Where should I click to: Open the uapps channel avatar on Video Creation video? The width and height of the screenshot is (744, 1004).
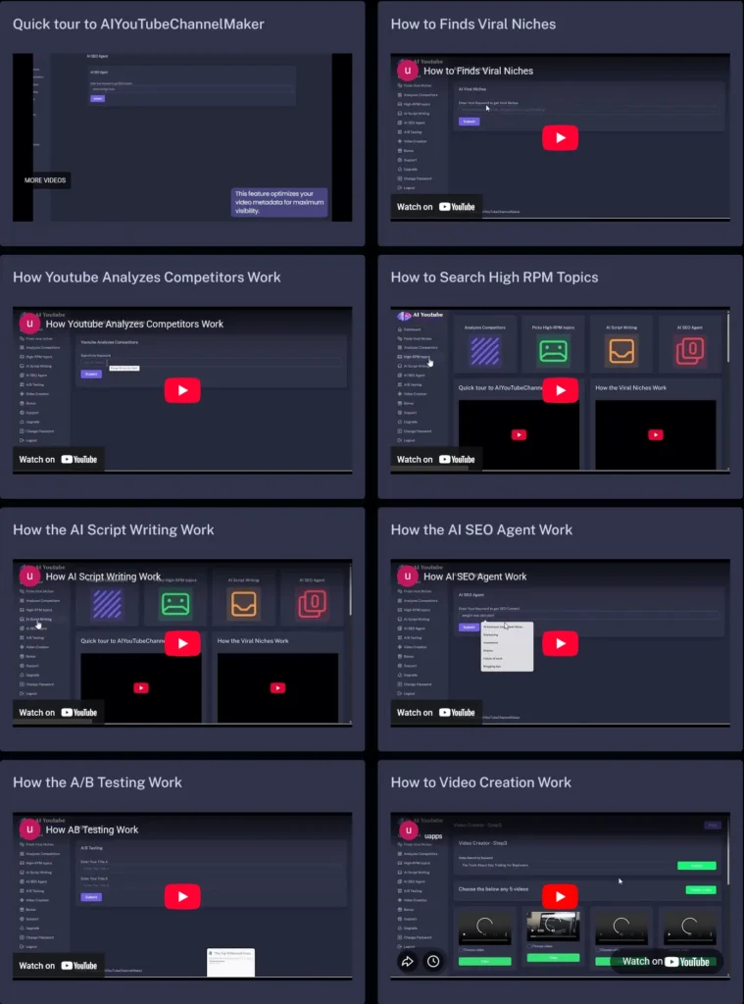(409, 829)
